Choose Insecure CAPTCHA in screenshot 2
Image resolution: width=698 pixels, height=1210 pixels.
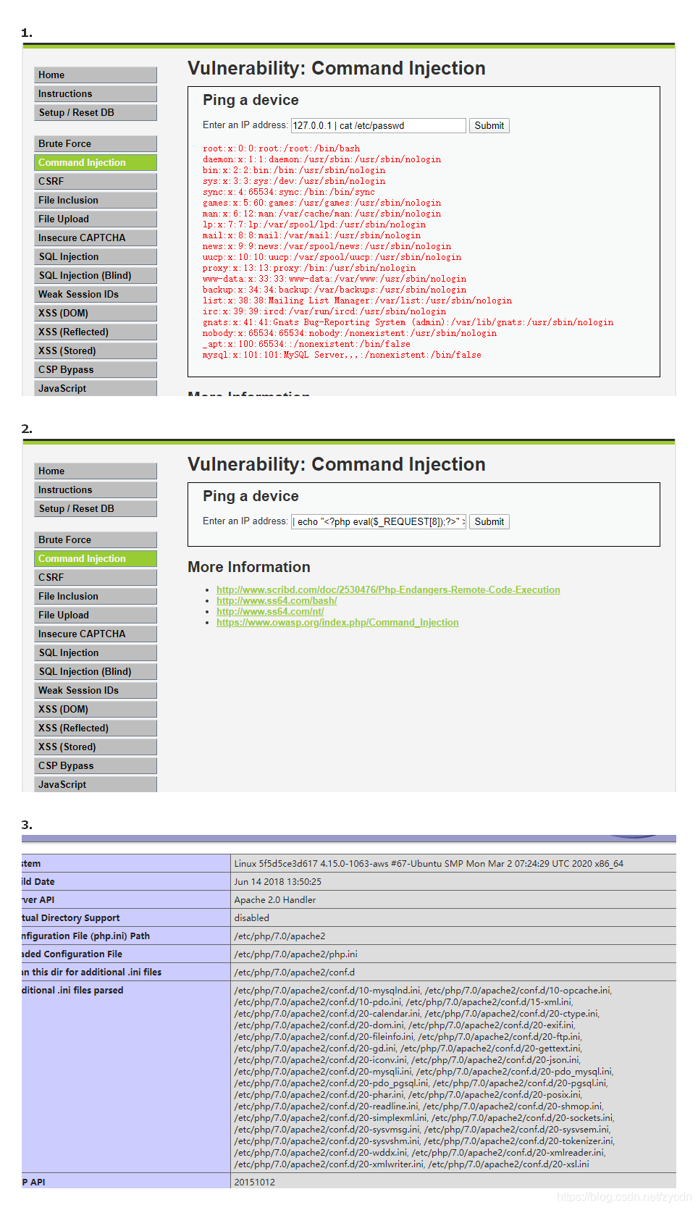pos(95,634)
